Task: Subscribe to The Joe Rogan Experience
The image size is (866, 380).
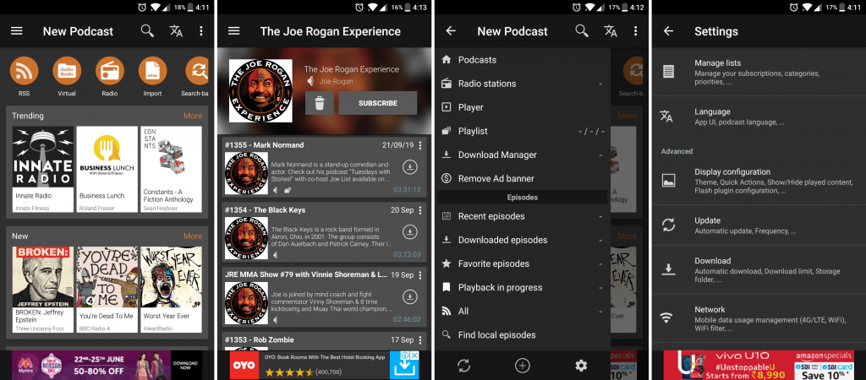Action: click(x=378, y=103)
